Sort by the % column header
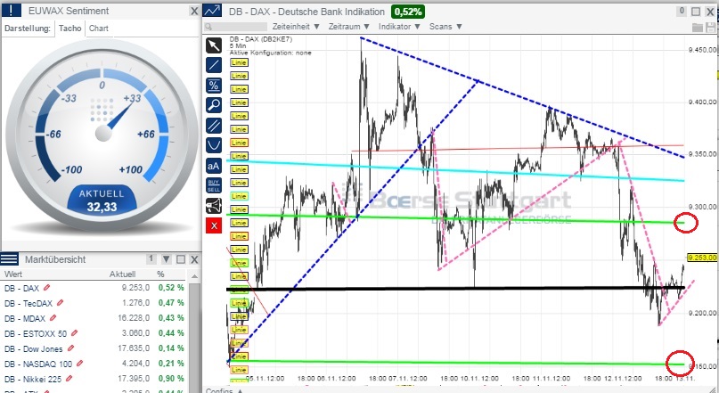The image size is (719, 393). [x=160, y=274]
